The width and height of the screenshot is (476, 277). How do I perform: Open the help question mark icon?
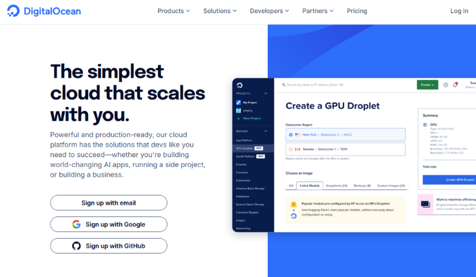click(x=446, y=85)
